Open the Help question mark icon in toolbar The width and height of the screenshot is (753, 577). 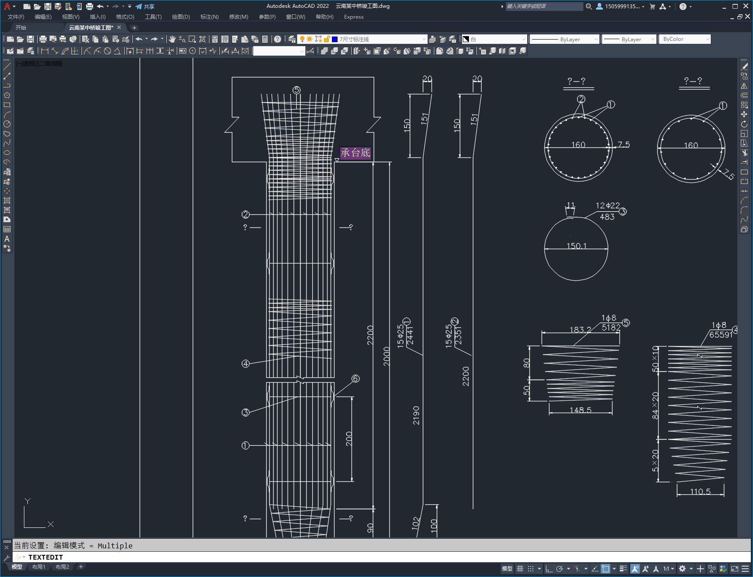tap(278, 39)
